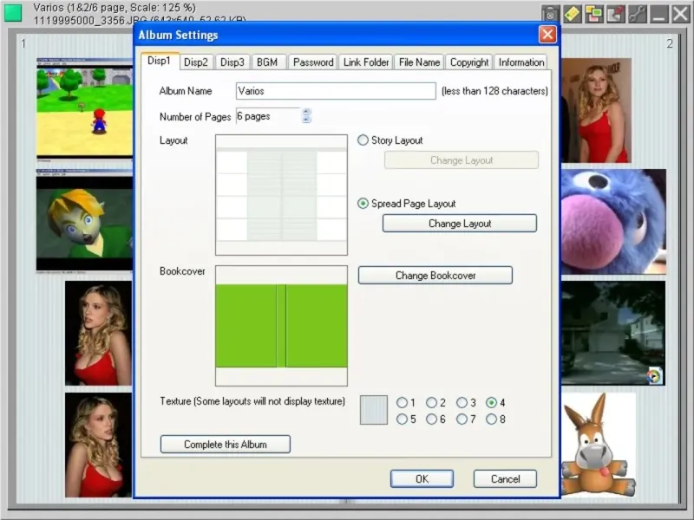Close the album viewer with the X icon

tap(680, 14)
